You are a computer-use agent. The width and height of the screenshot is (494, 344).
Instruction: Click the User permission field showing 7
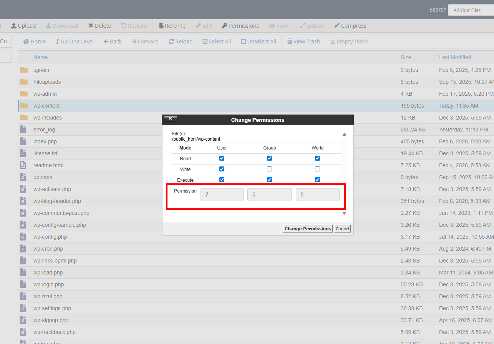222,194
